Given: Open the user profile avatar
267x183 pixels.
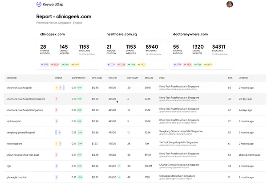Looking at the screenshot, I should [230, 4].
